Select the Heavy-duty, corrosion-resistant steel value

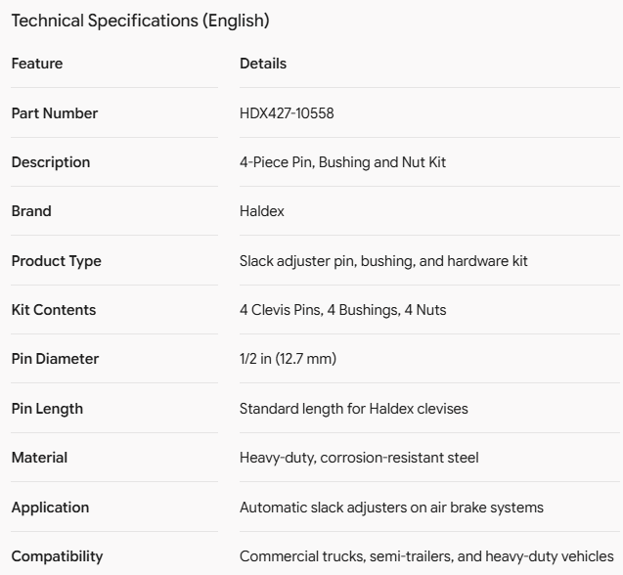pos(359,458)
